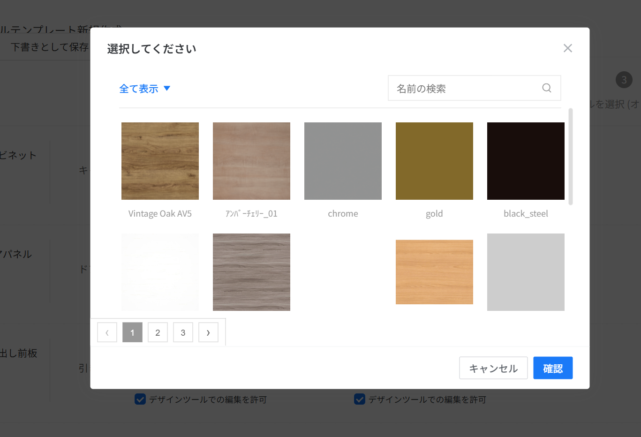
Task: Select the white material thumbnail in second row
Action: (160, 272)
